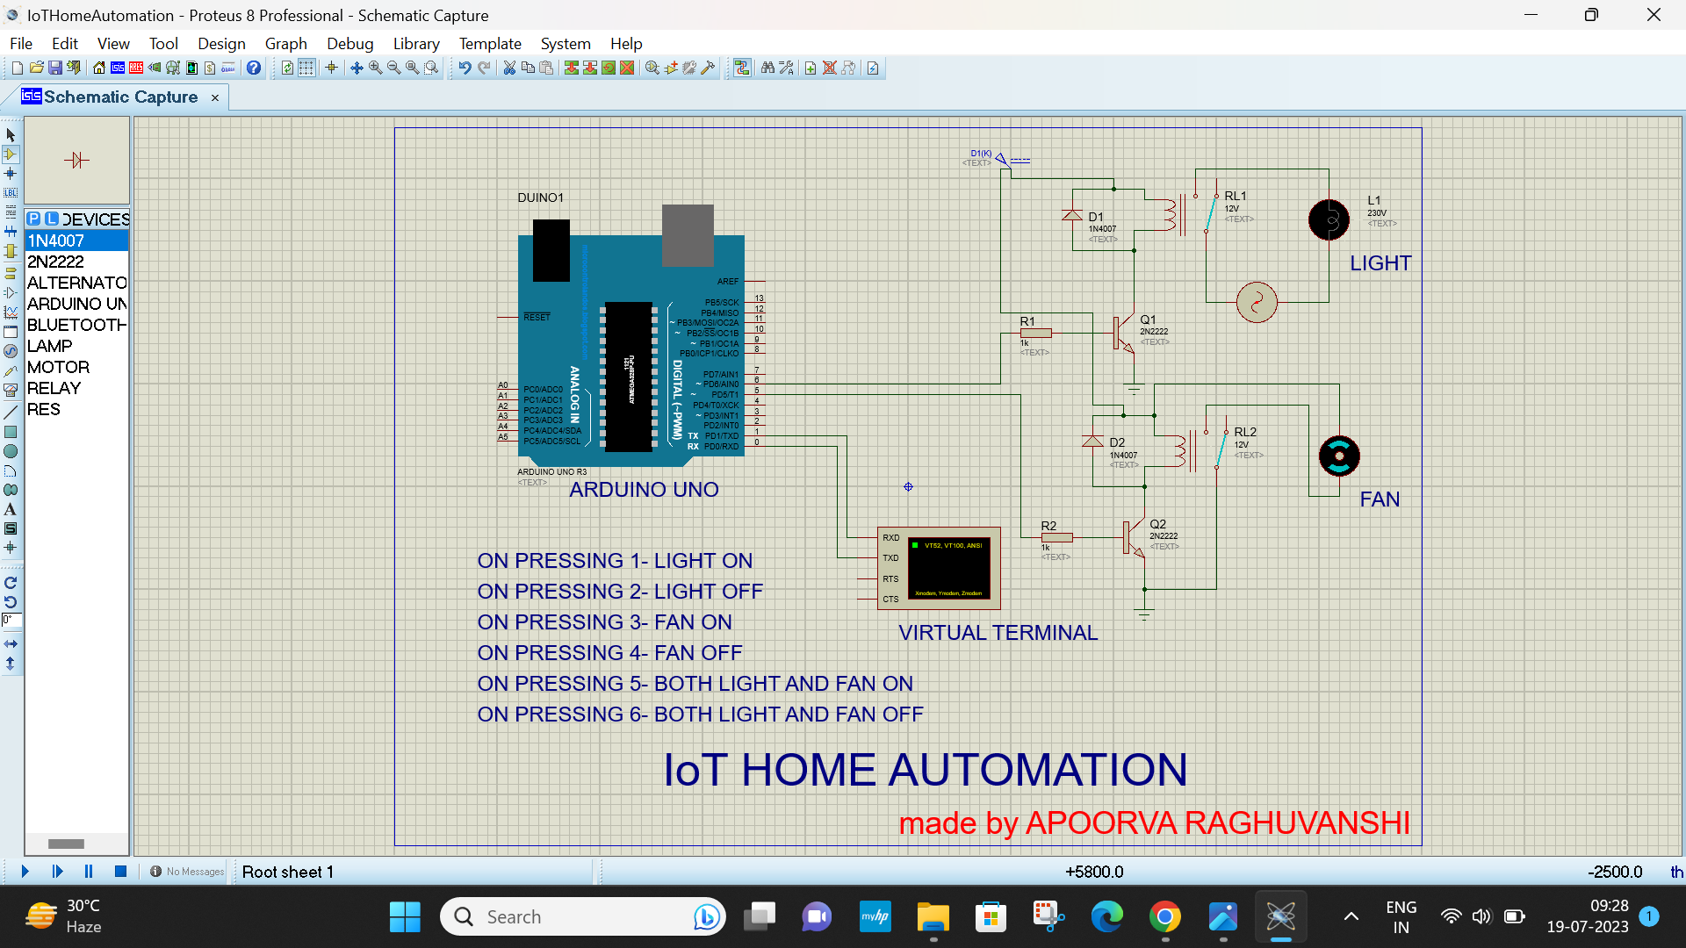Pick devices with the P button
Screen dimensions: 1686x948
tap(32, 219)
